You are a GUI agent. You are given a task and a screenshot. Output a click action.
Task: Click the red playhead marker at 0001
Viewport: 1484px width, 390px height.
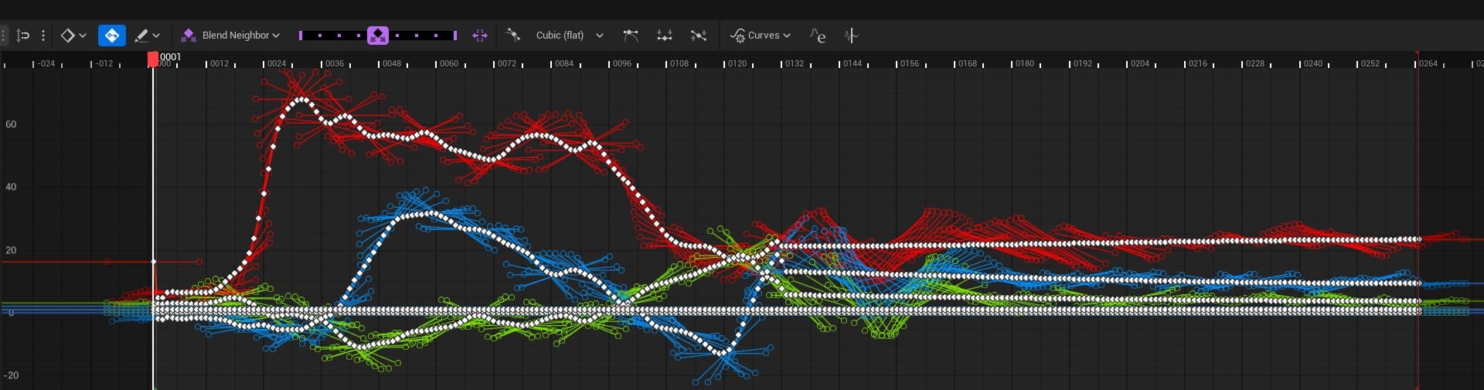[x=153, y=59]
